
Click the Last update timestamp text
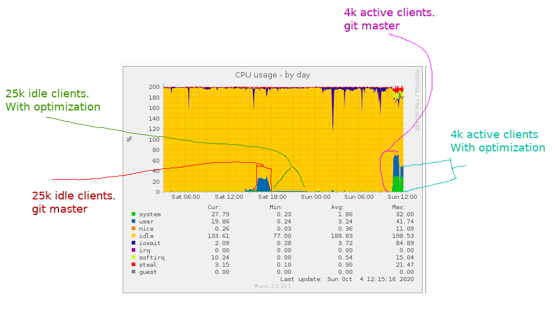pyautogui.click(x=347, y=279)
